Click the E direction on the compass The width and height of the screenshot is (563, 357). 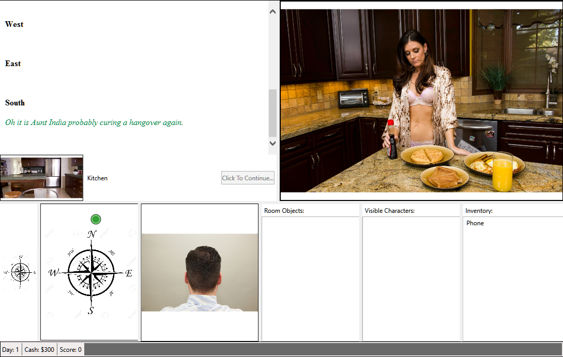(x=129, y=273)
